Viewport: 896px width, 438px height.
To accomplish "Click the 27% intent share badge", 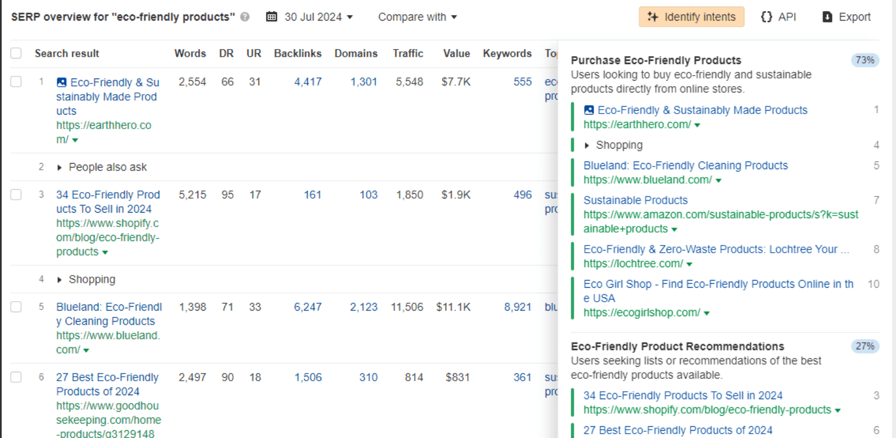I will point(865,346).
